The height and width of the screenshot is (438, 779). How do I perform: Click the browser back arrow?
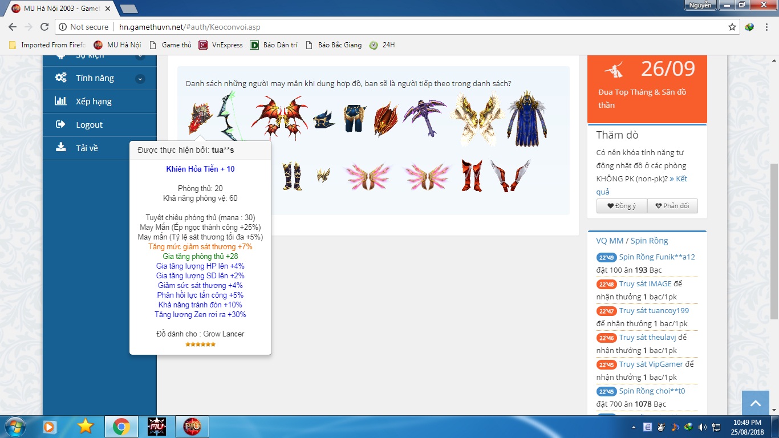(x=12, y=27)
